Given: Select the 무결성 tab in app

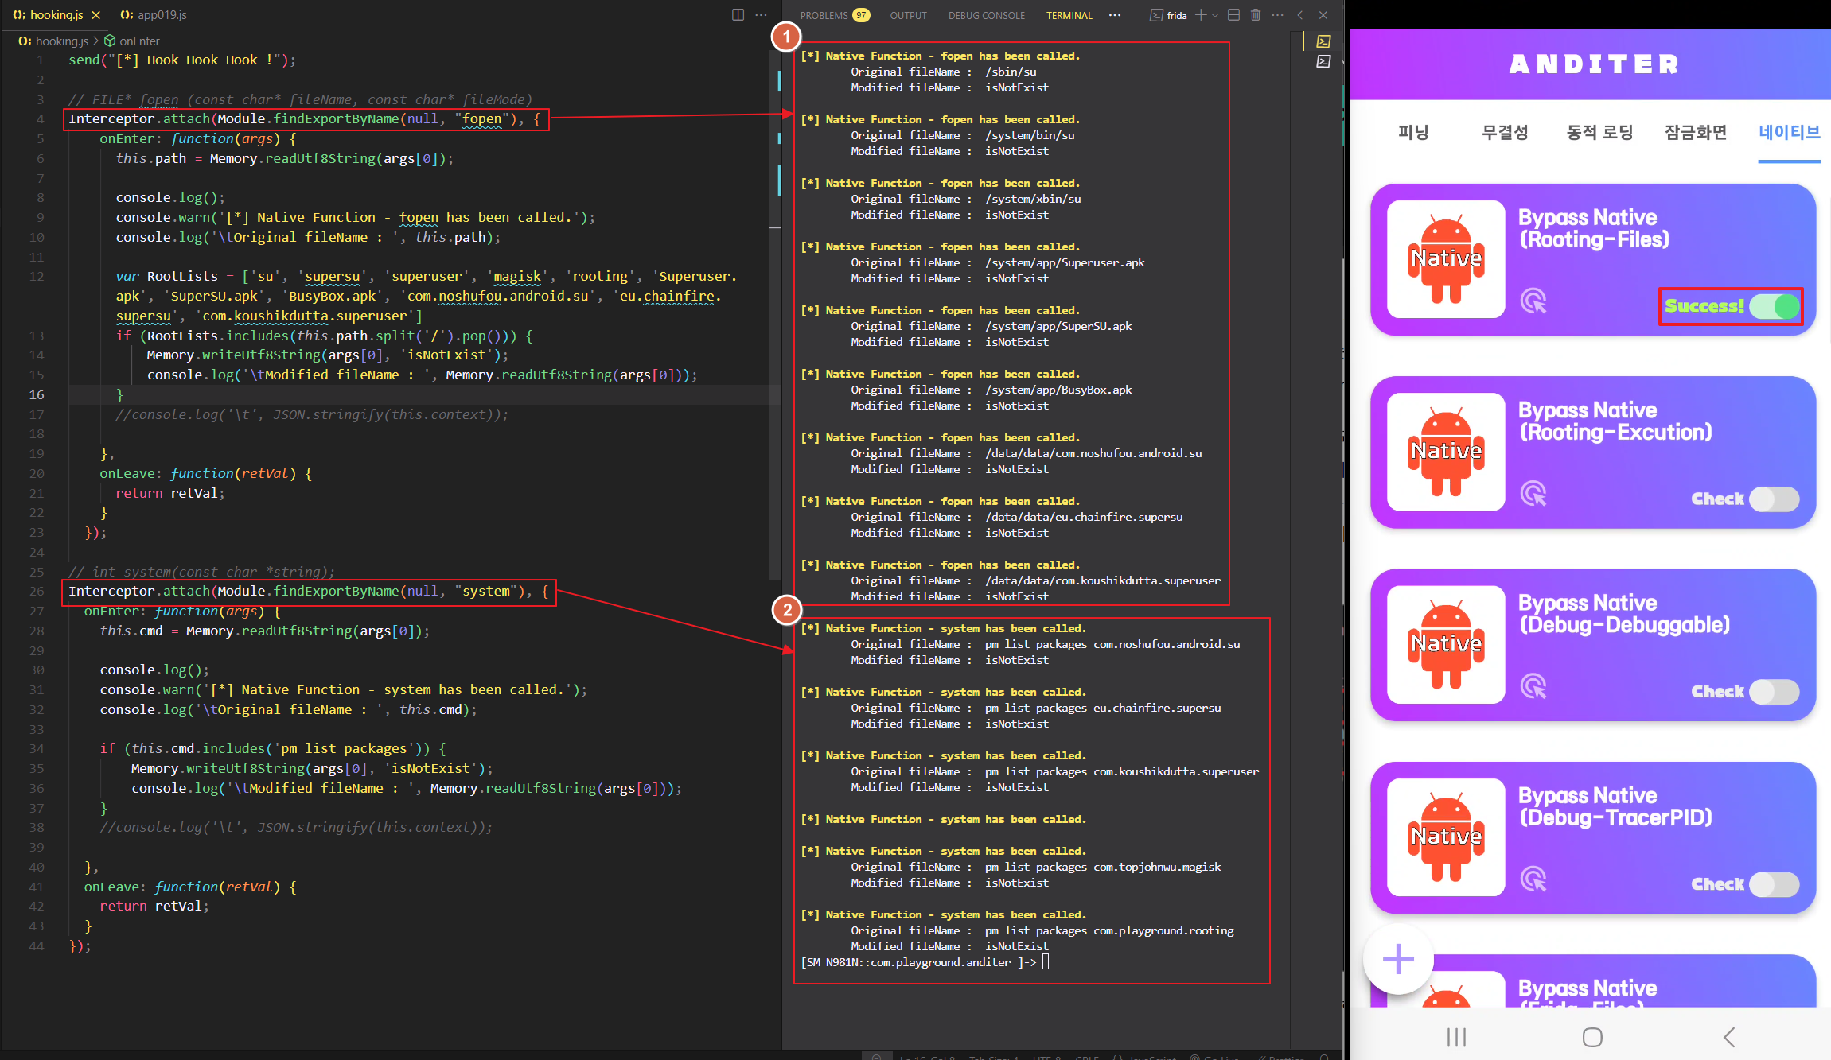Looking at the screenshot, I should pyautogui.click(x=1505, y=132).
